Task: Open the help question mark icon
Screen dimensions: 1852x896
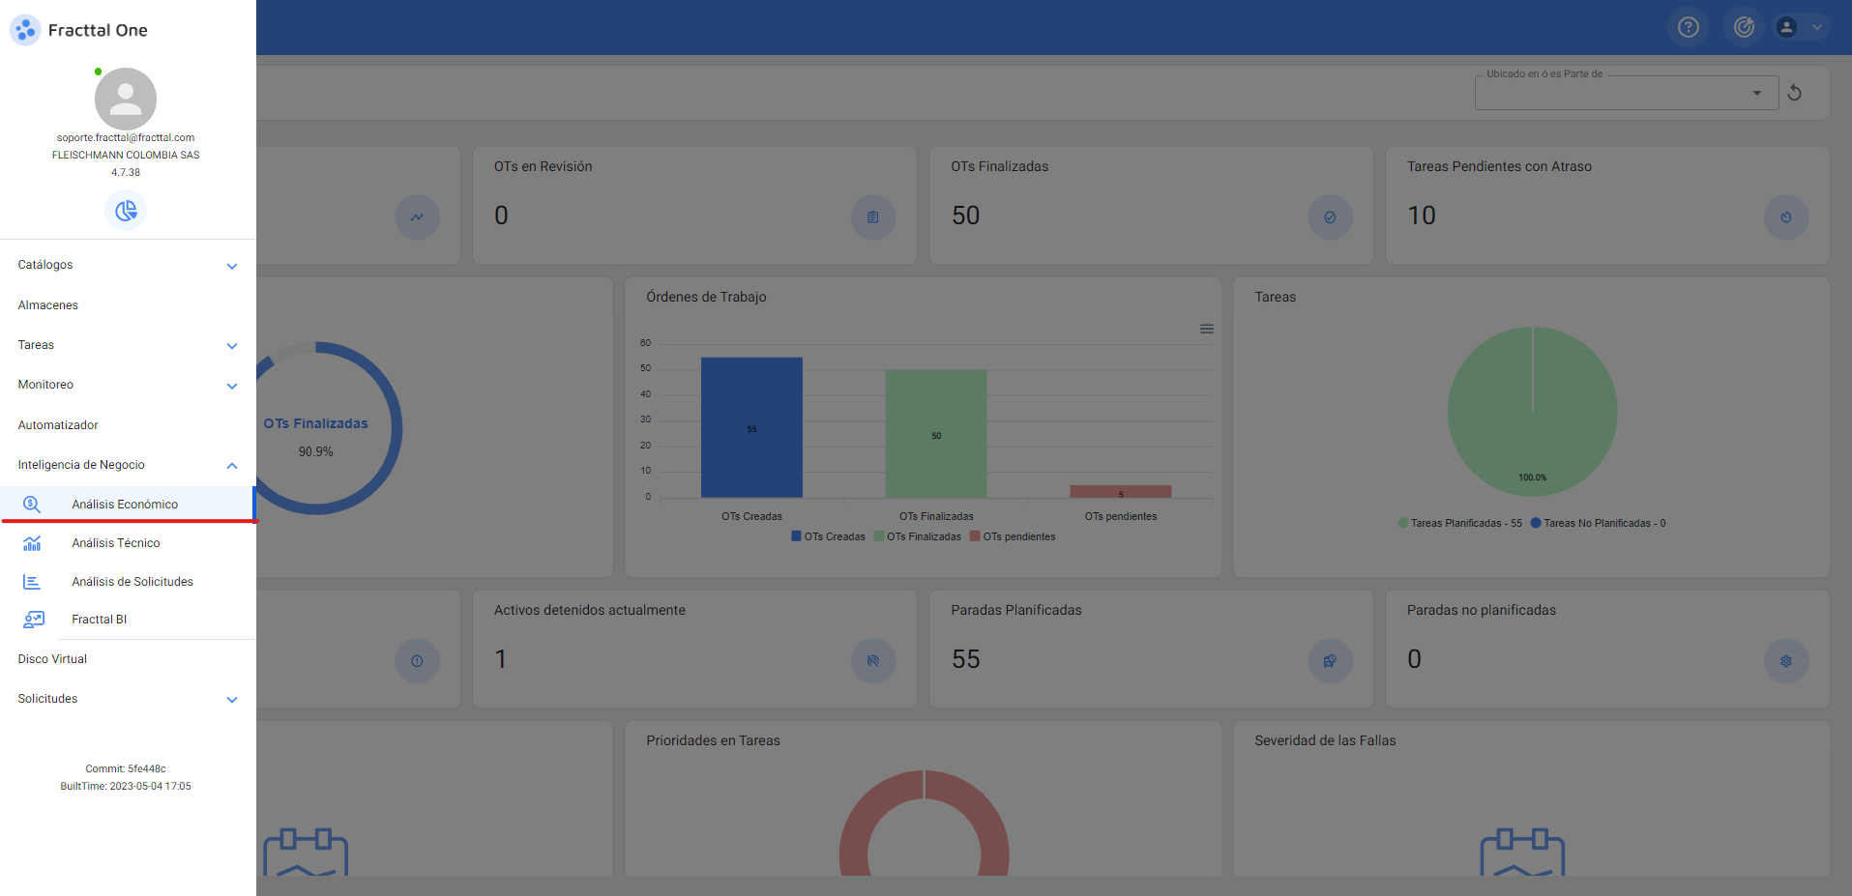Action: (x=1688, y=27)
